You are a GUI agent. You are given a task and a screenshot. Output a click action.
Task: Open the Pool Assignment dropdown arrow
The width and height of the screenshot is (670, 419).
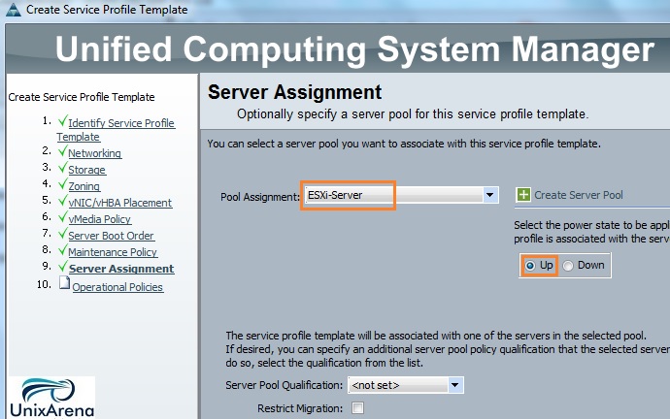point(489,195)
